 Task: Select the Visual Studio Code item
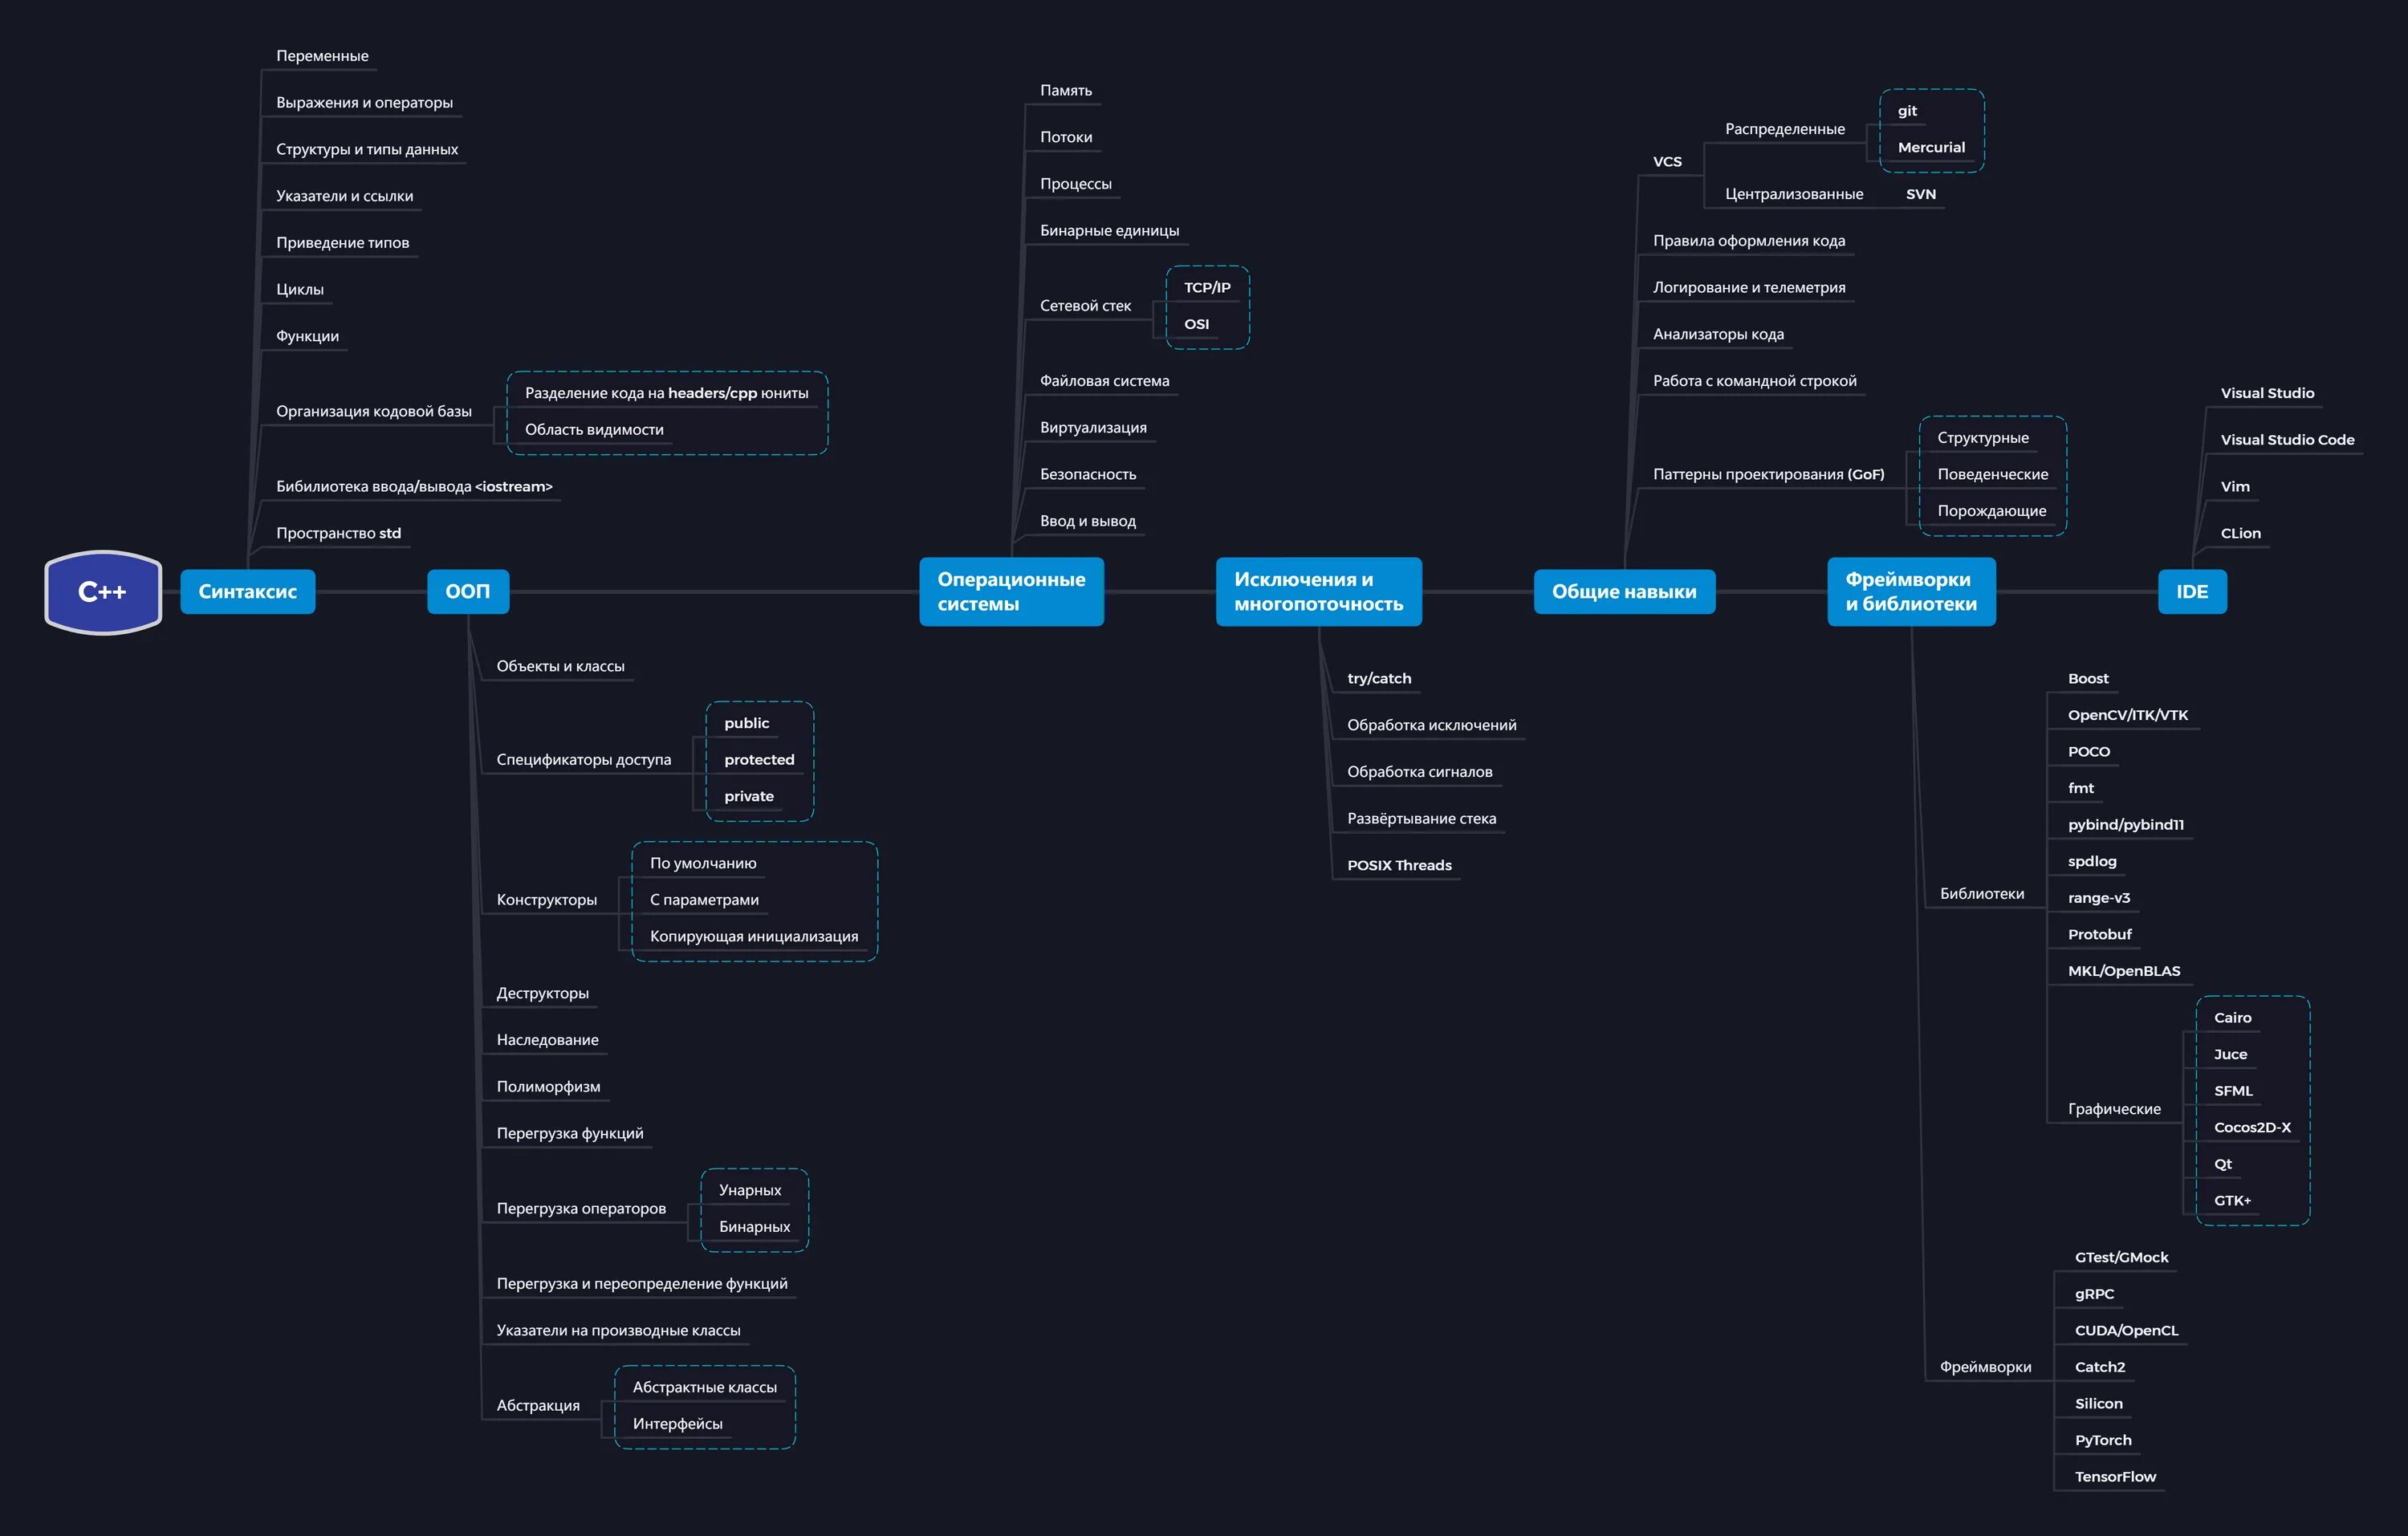[x=2287, y=440]
